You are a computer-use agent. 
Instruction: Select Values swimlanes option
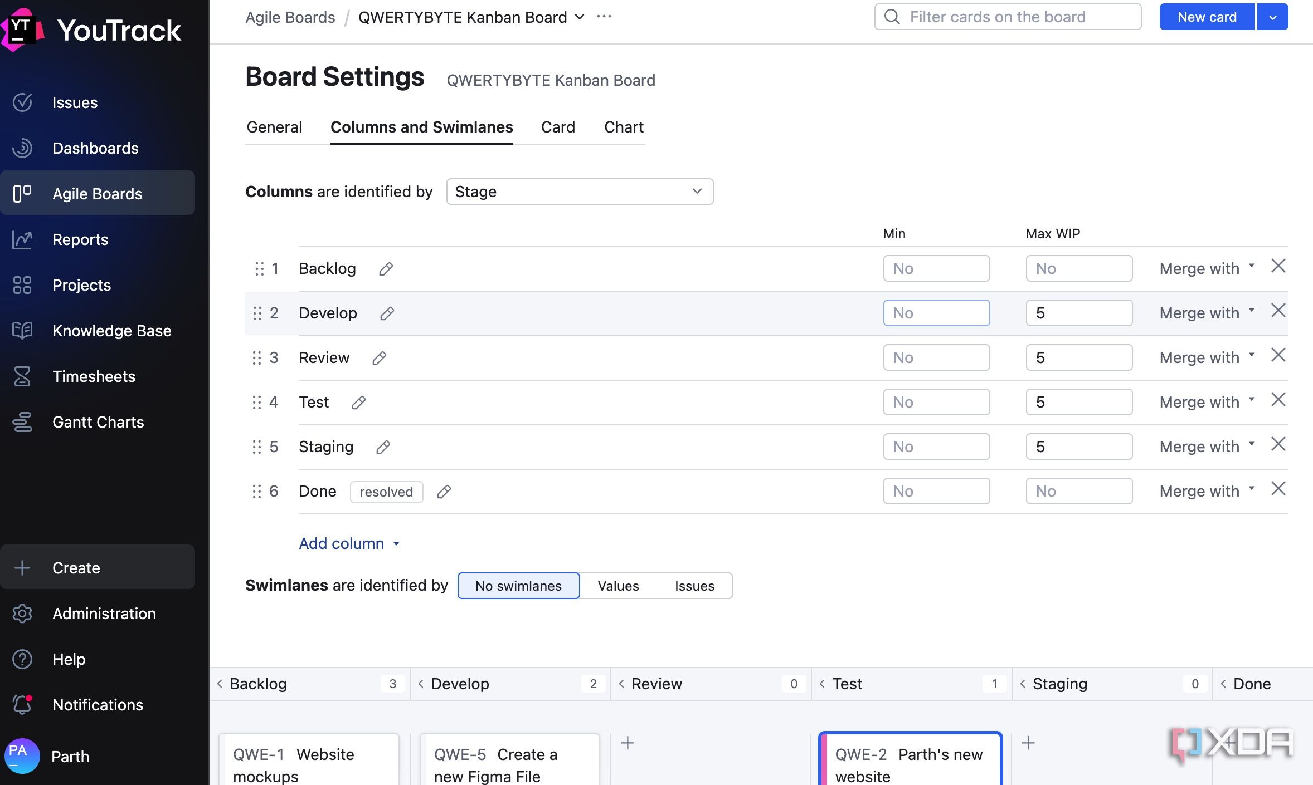pos(618,586)
